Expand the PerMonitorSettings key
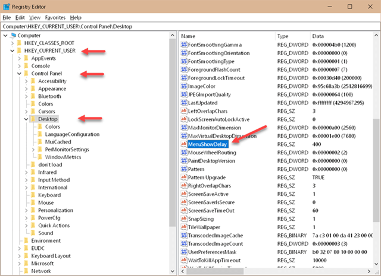This screenshot has width=381, height=276. pyautogui.click(x=33, y=150)
